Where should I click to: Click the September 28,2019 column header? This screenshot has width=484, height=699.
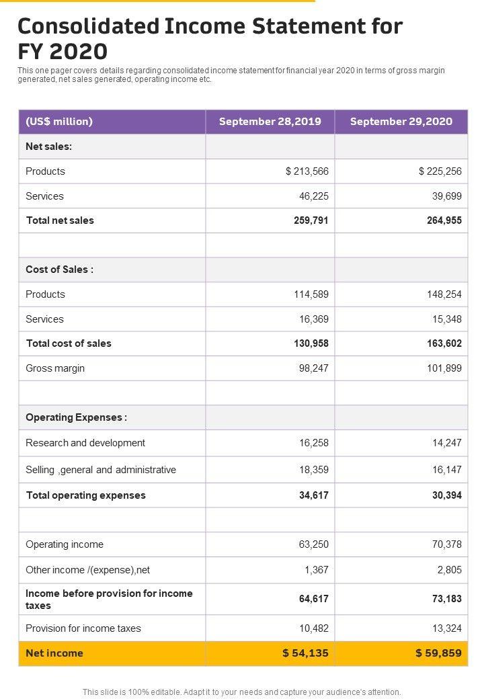pyautogui.click(x=270, y=122)
